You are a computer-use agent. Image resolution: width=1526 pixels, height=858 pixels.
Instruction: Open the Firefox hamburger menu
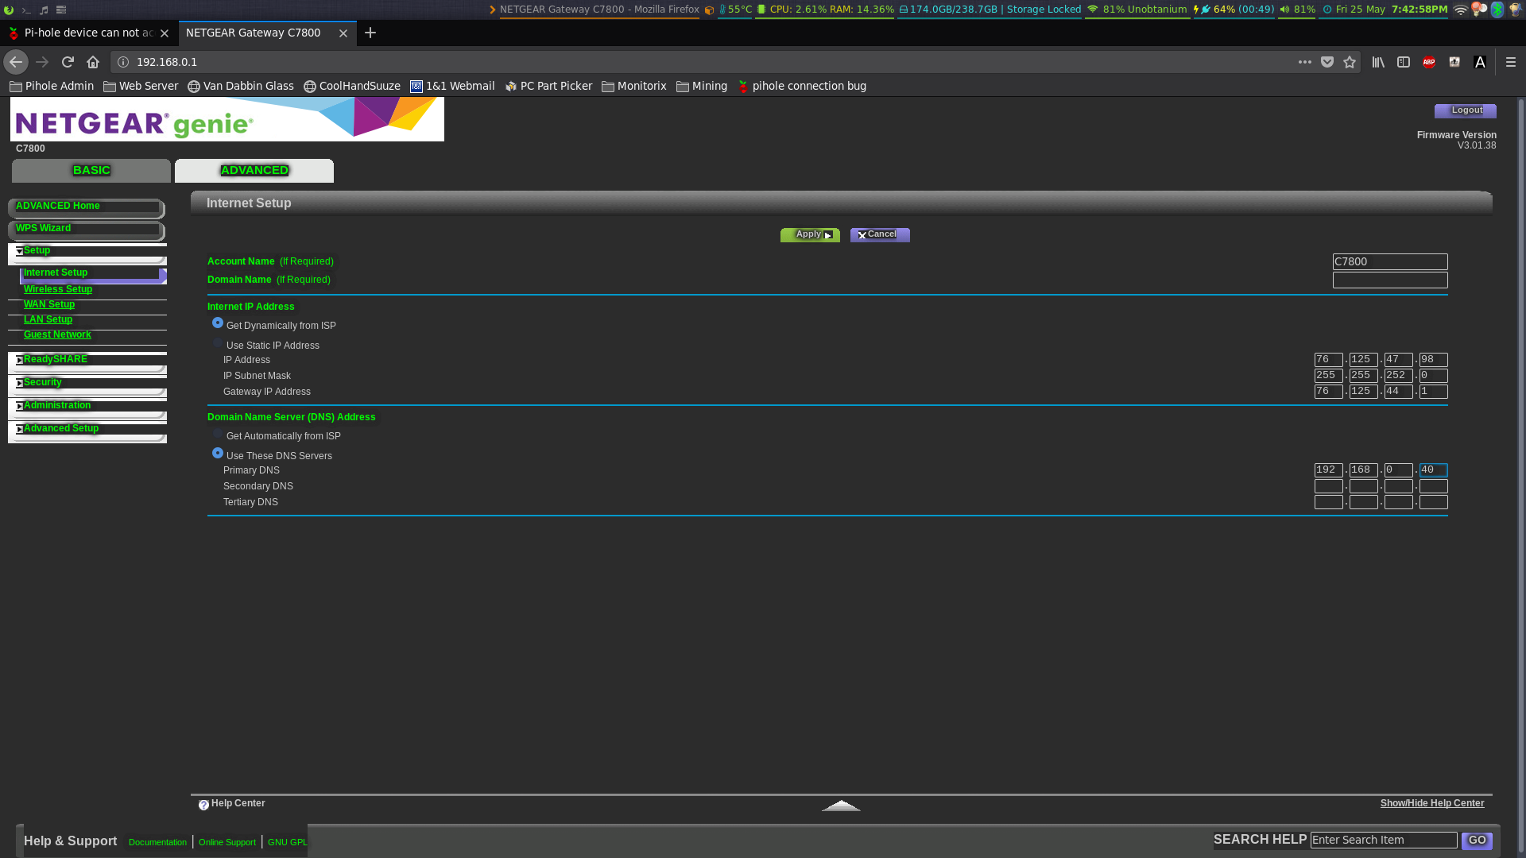[x=1511, y=62]
